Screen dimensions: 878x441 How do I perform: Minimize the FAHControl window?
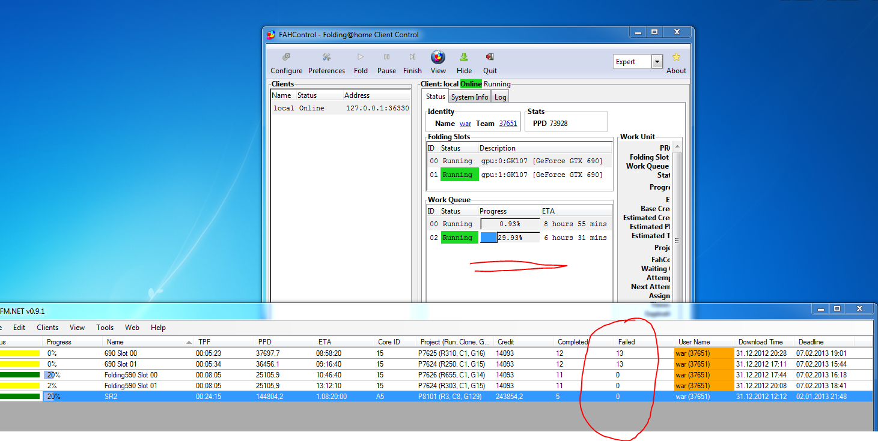pyautogui.click(x=638, y=32)
